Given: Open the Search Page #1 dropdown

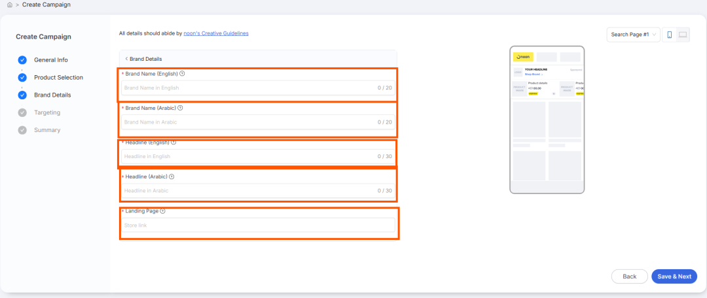Looking at the screenshot, I should [633, 35].
